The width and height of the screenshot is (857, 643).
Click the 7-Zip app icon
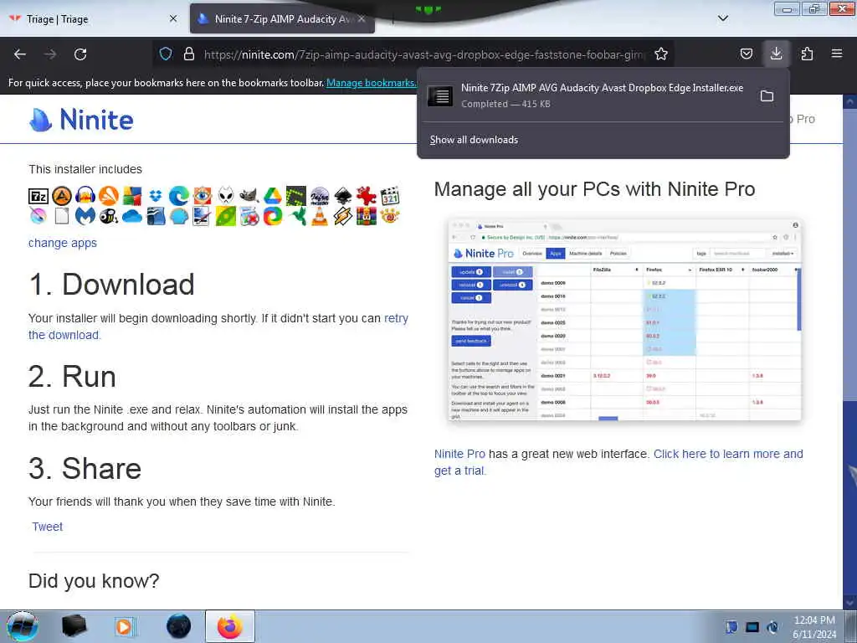(38, 196)
